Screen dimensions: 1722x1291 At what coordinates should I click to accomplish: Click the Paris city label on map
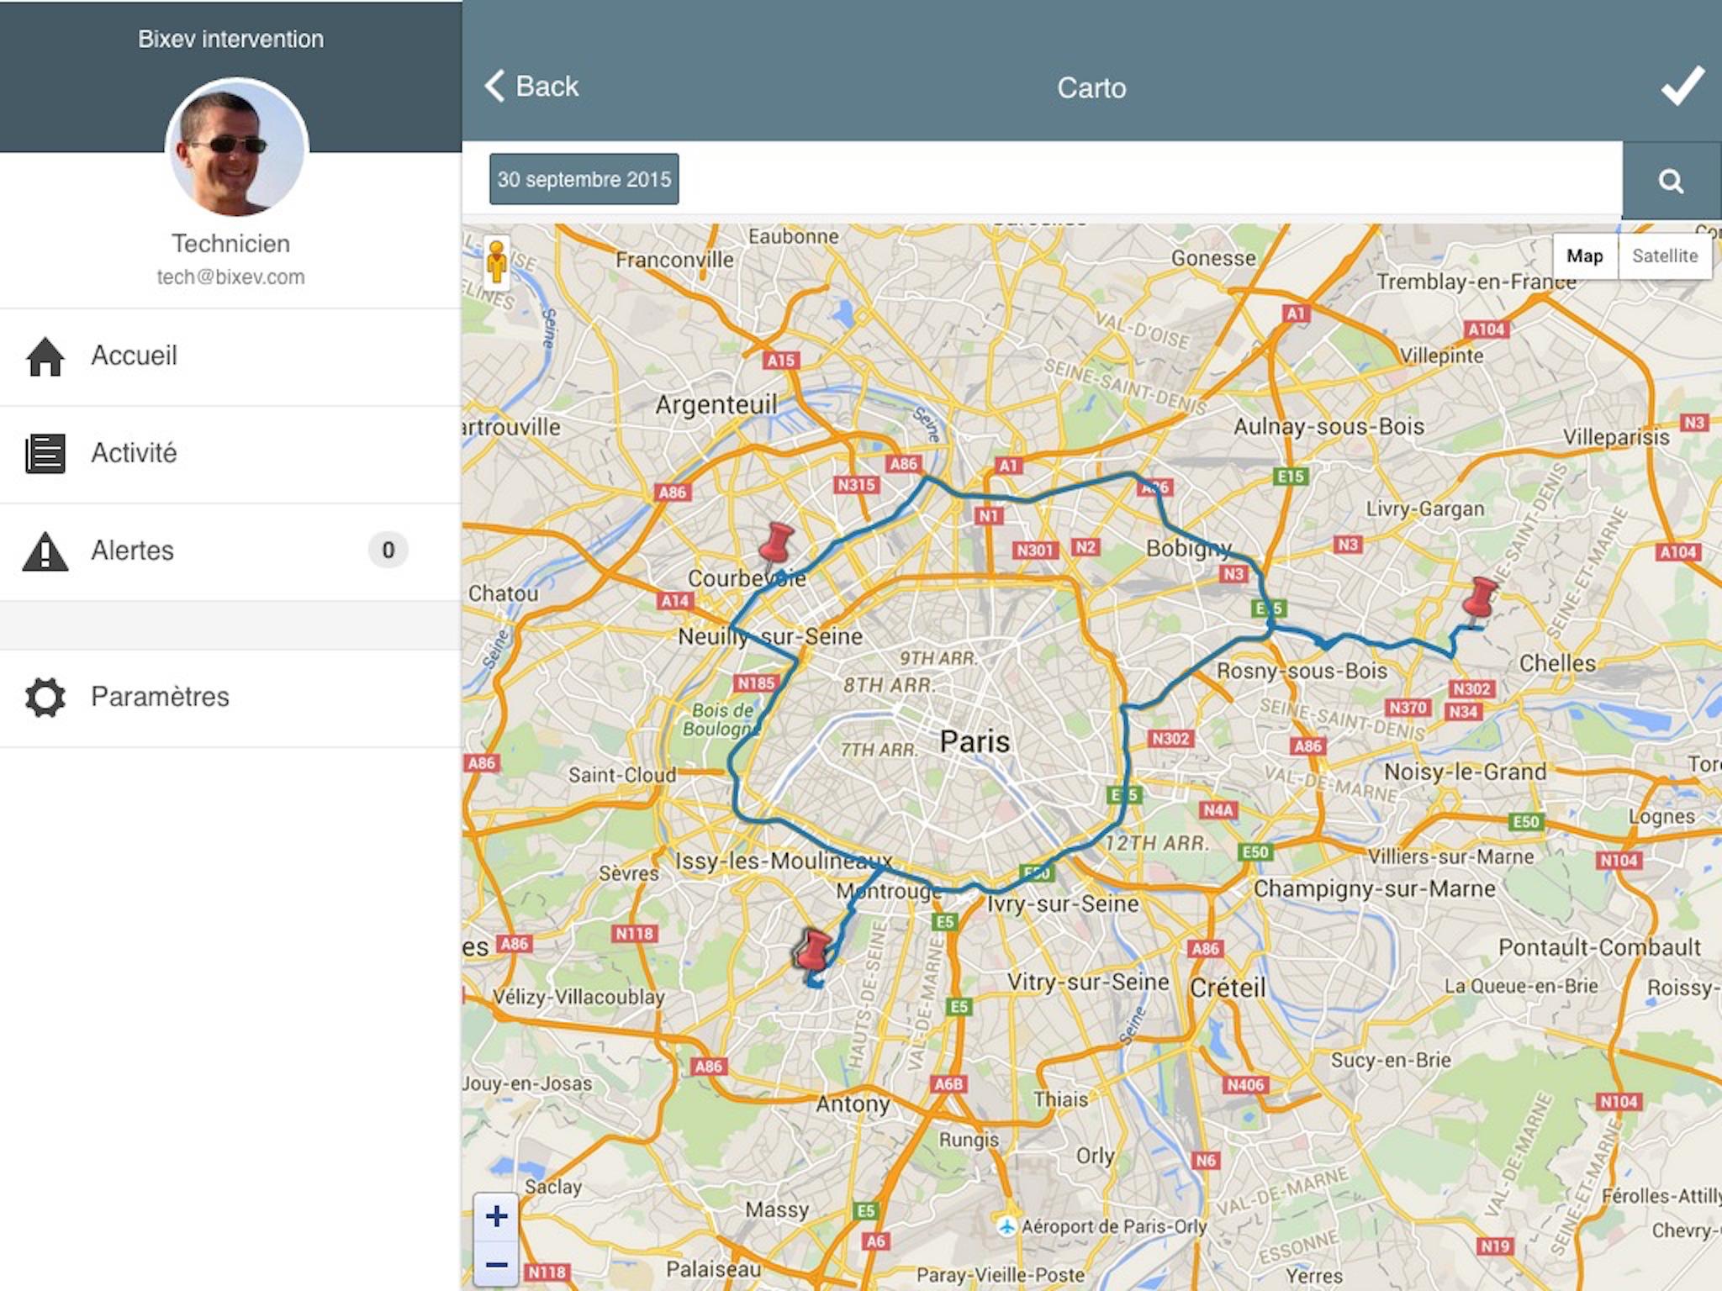tap(975, 741)
